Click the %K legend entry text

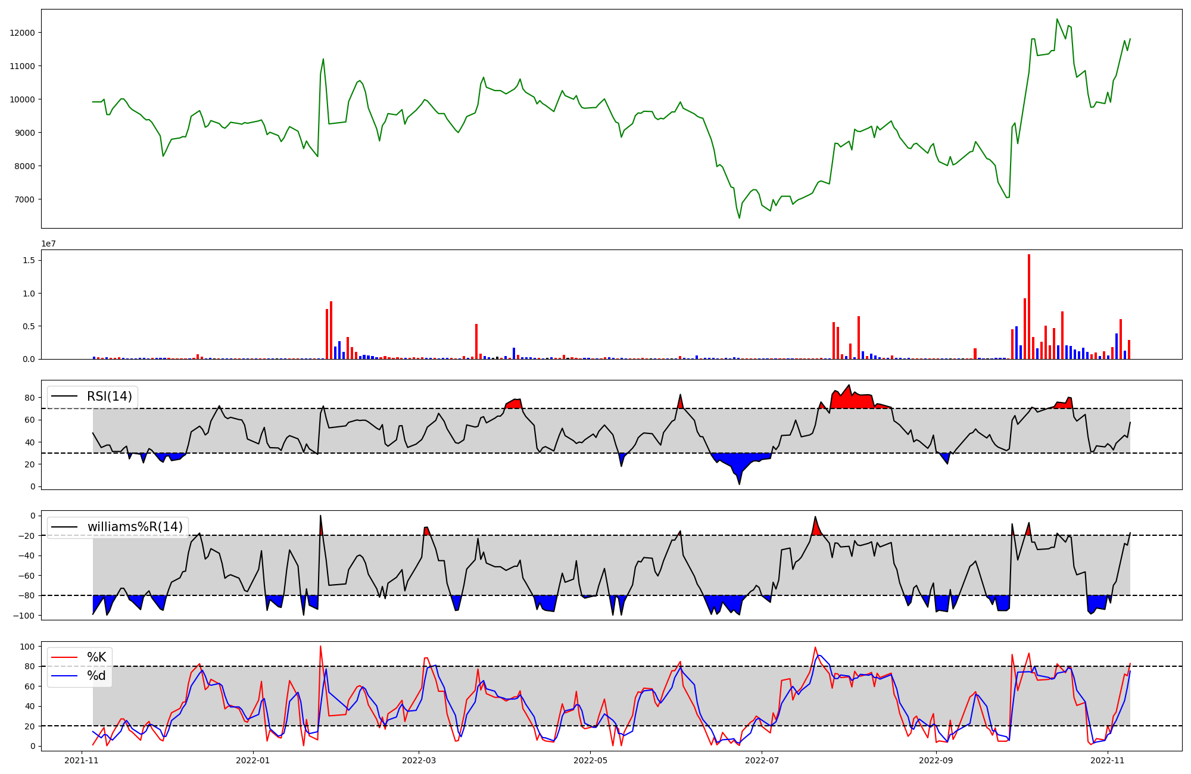coord(96,657)
